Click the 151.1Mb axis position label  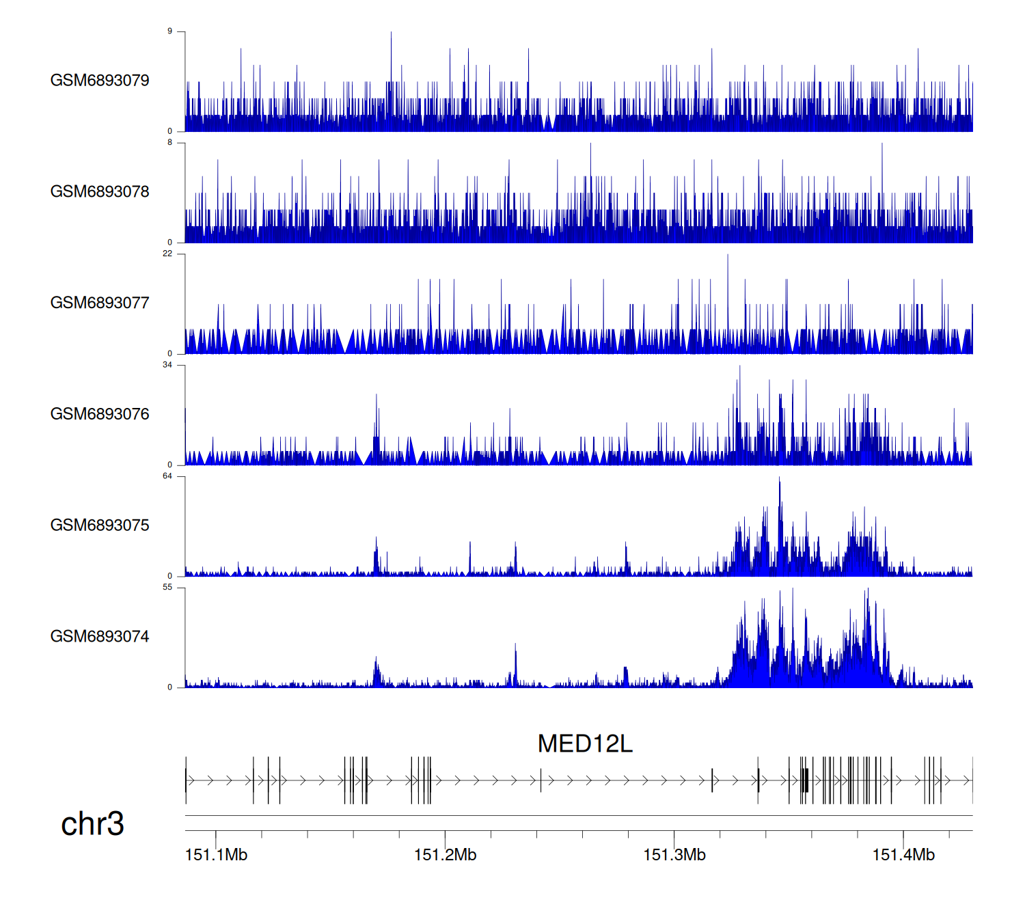tap(216, 855)
